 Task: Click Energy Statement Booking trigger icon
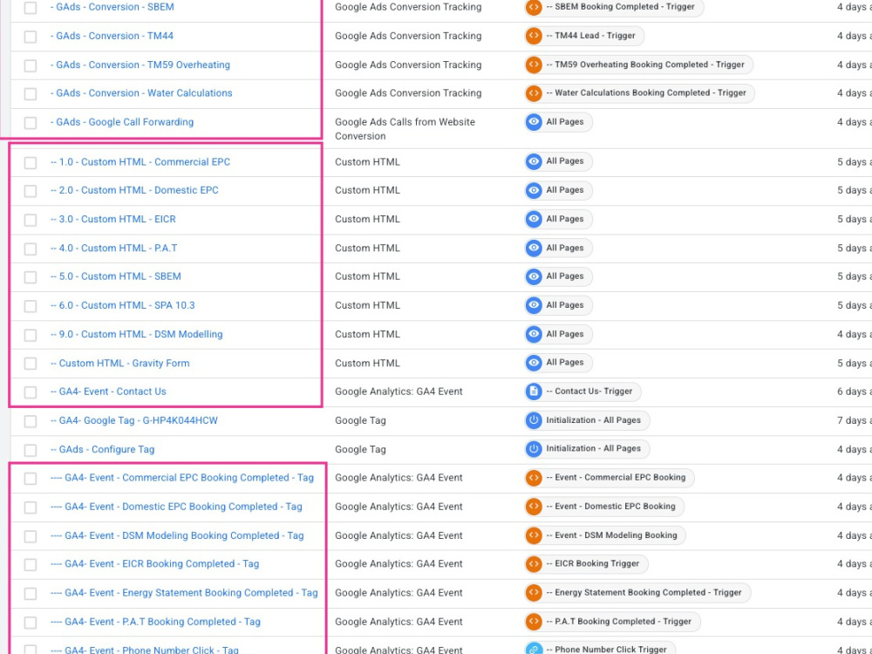click(534, 593)
